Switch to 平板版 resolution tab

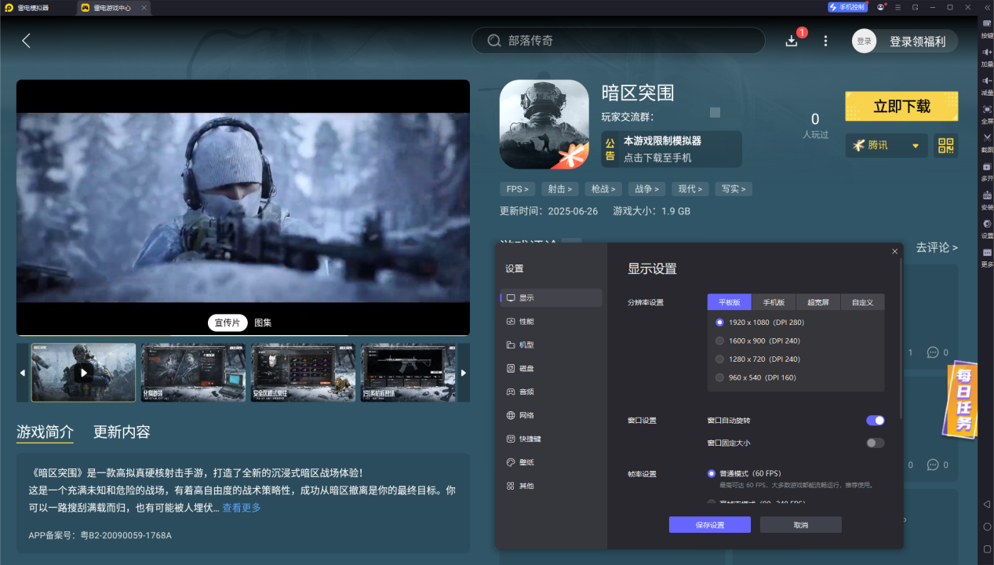pos(730,302)
